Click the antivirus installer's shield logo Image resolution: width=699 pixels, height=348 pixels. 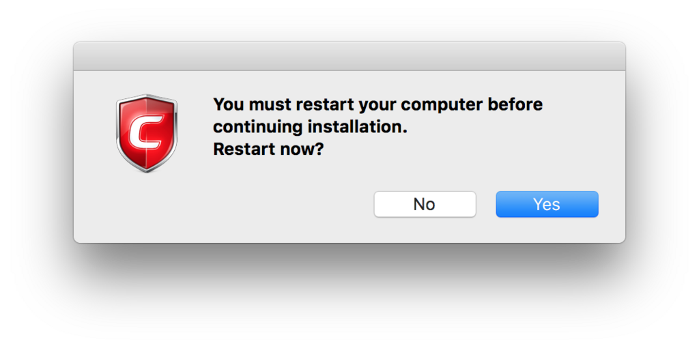[x=147, y=133]
